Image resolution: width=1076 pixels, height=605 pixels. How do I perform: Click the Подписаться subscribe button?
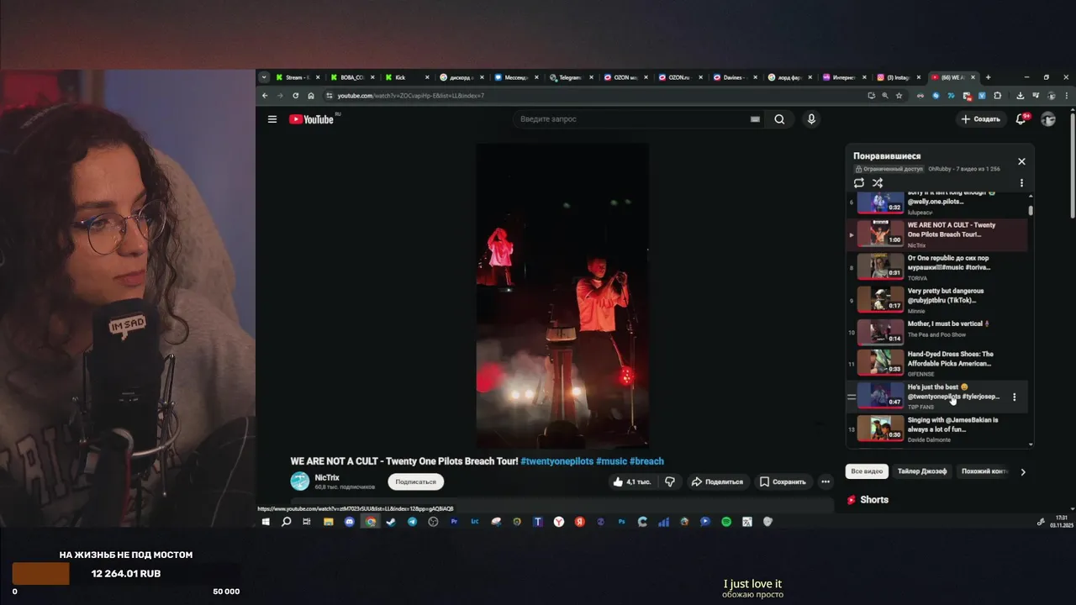(x=416, y=481)
